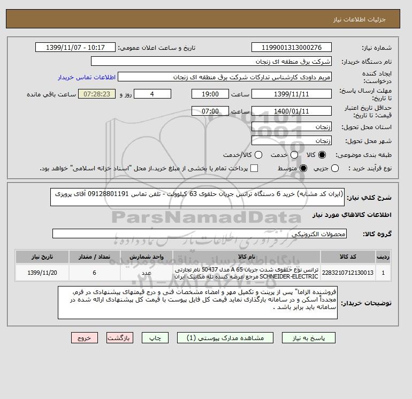Screen dimensions: 412x399
Task: Click the goods group field محصولات الکترونیکی
Action: (x=200, y=234)
